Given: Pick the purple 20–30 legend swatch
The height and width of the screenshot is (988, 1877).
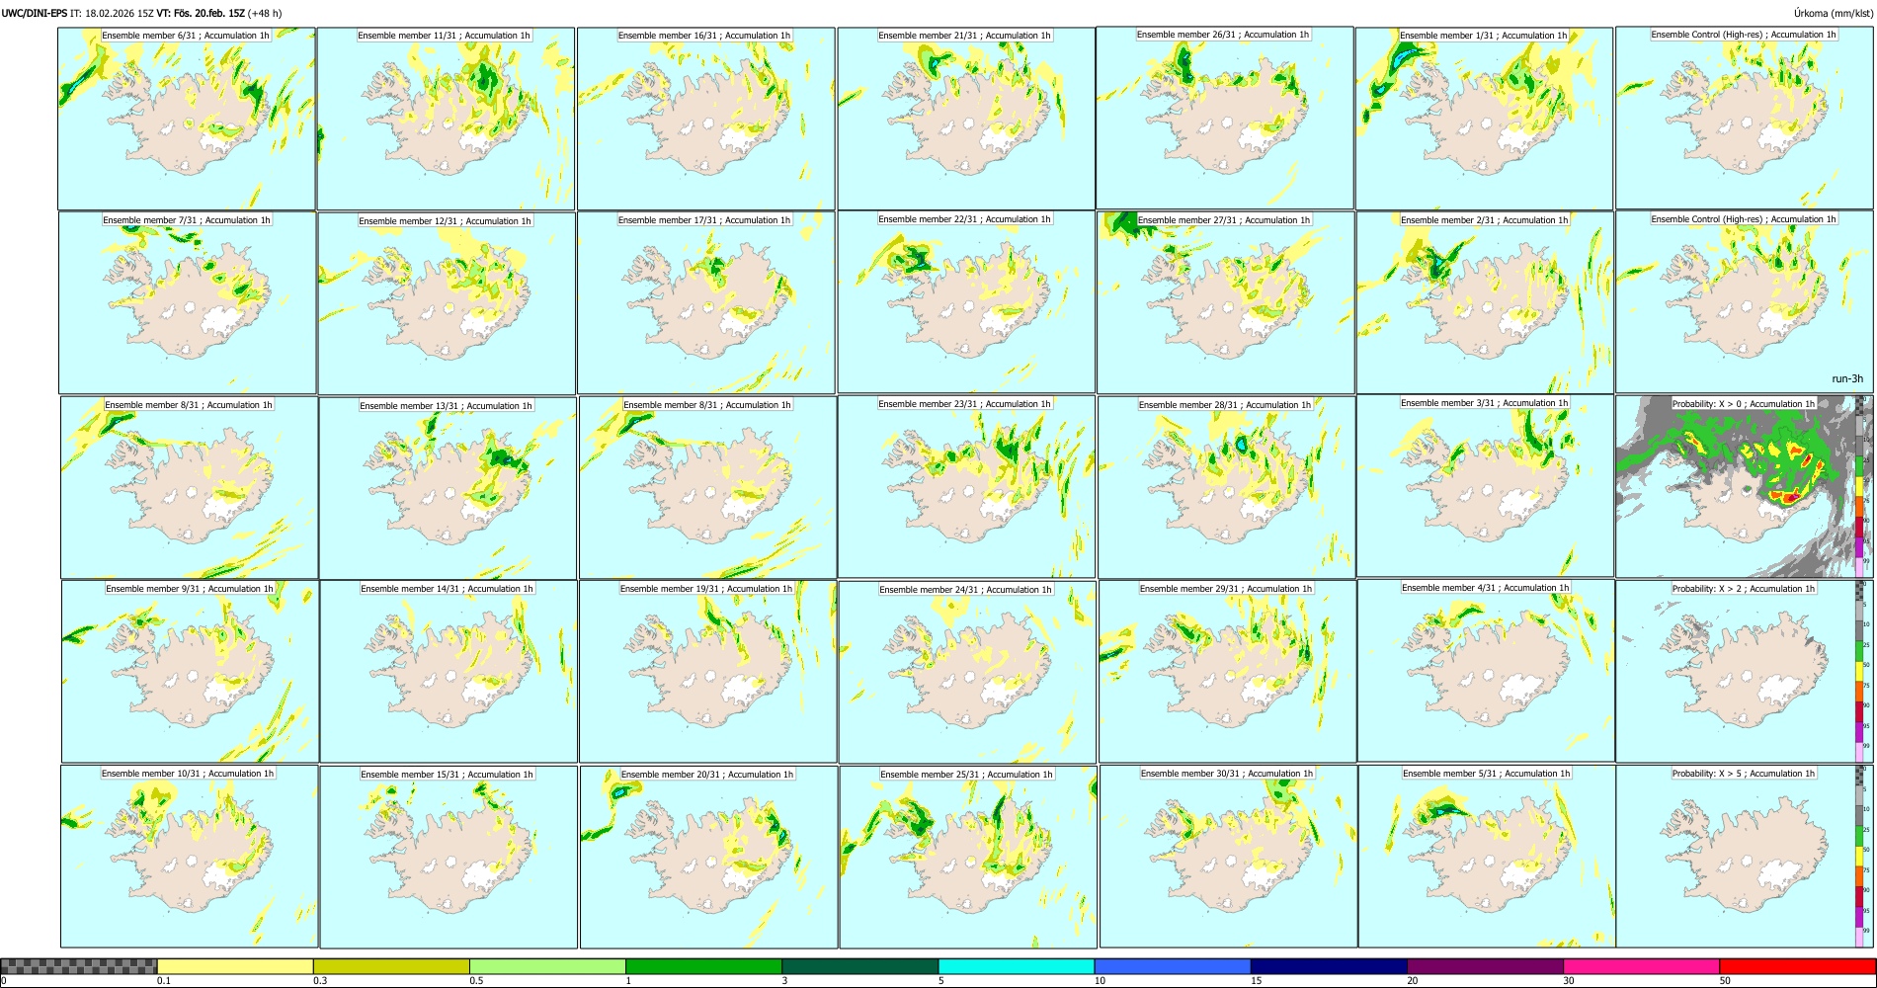Looking at the screenshot, I should pos(1485,966).
